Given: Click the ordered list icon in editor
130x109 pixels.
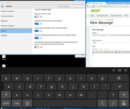Looking at the screenshot, I should [x=119, y=52].
